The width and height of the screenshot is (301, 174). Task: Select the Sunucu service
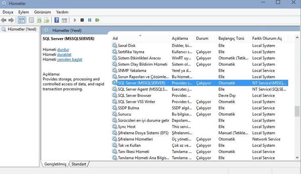point(124,114)
